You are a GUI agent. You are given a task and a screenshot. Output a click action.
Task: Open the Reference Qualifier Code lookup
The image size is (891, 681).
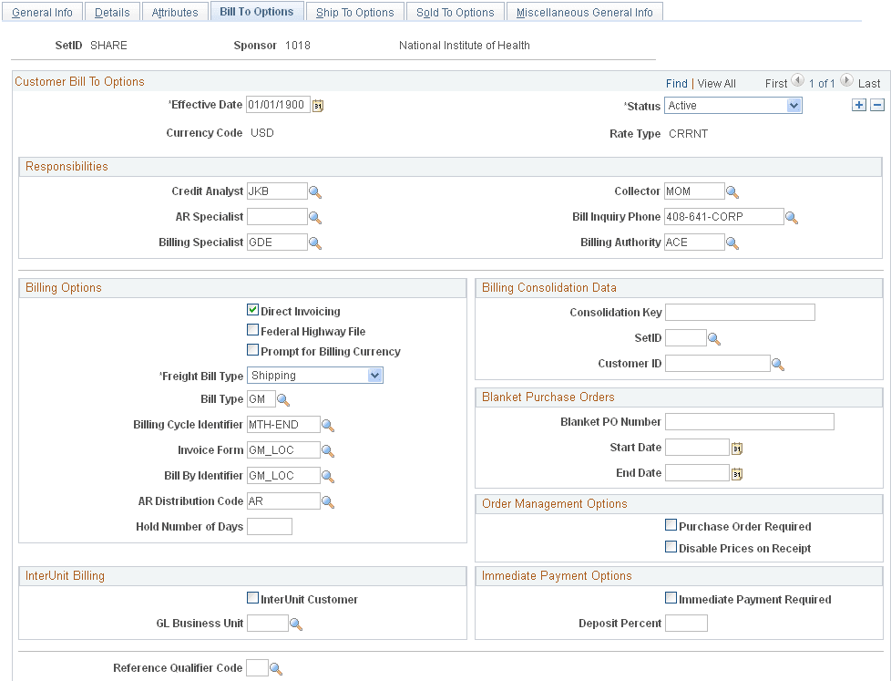coord(275,667)
